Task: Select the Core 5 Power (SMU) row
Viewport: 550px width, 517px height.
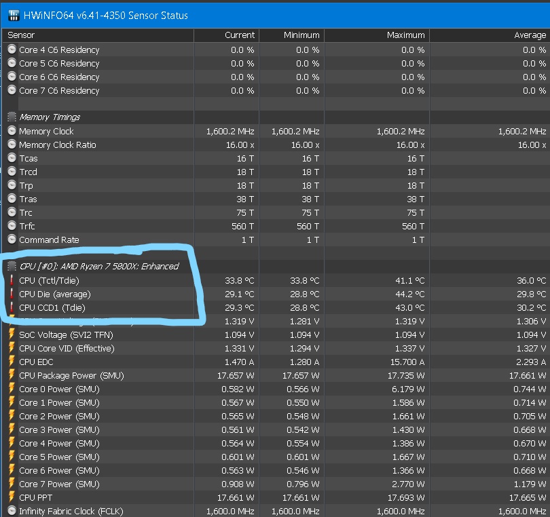Action: click(276, 457)
